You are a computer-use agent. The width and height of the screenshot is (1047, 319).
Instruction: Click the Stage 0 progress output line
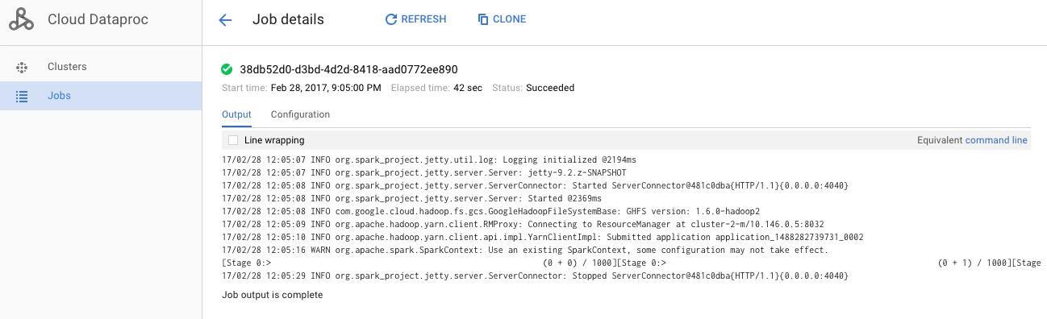pyautogui.click(x=632, y=263)
